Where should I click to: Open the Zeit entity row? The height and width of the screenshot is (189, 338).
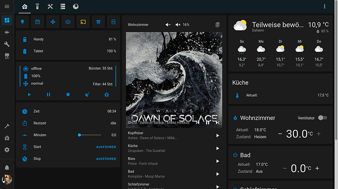pyautogui.click(x=68, y=111)
